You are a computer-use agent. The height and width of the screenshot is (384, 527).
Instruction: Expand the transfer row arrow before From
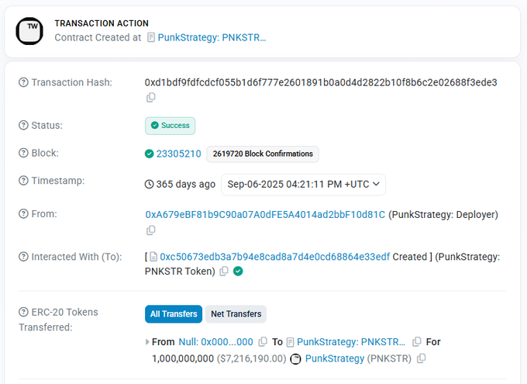point(147,342)
